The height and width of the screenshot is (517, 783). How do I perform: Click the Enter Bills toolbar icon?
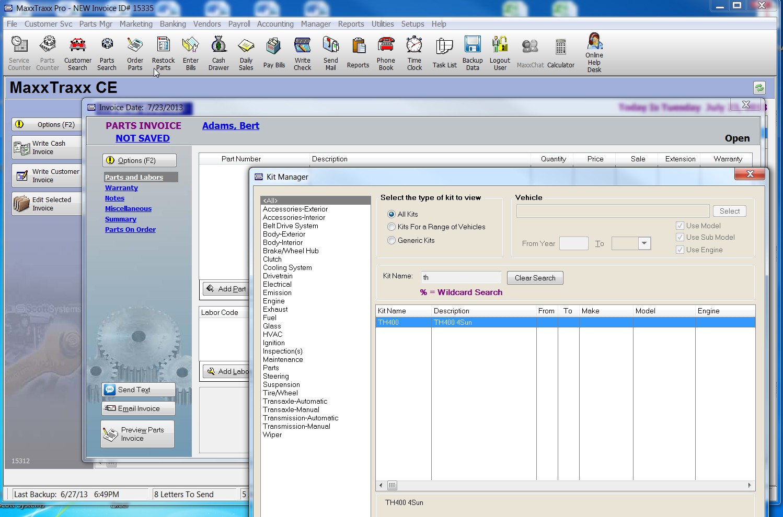(x=191, y=53)
